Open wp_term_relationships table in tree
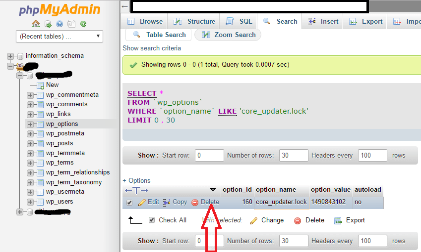The width and height of the screenshot is (421, 252). coord(78,172)
